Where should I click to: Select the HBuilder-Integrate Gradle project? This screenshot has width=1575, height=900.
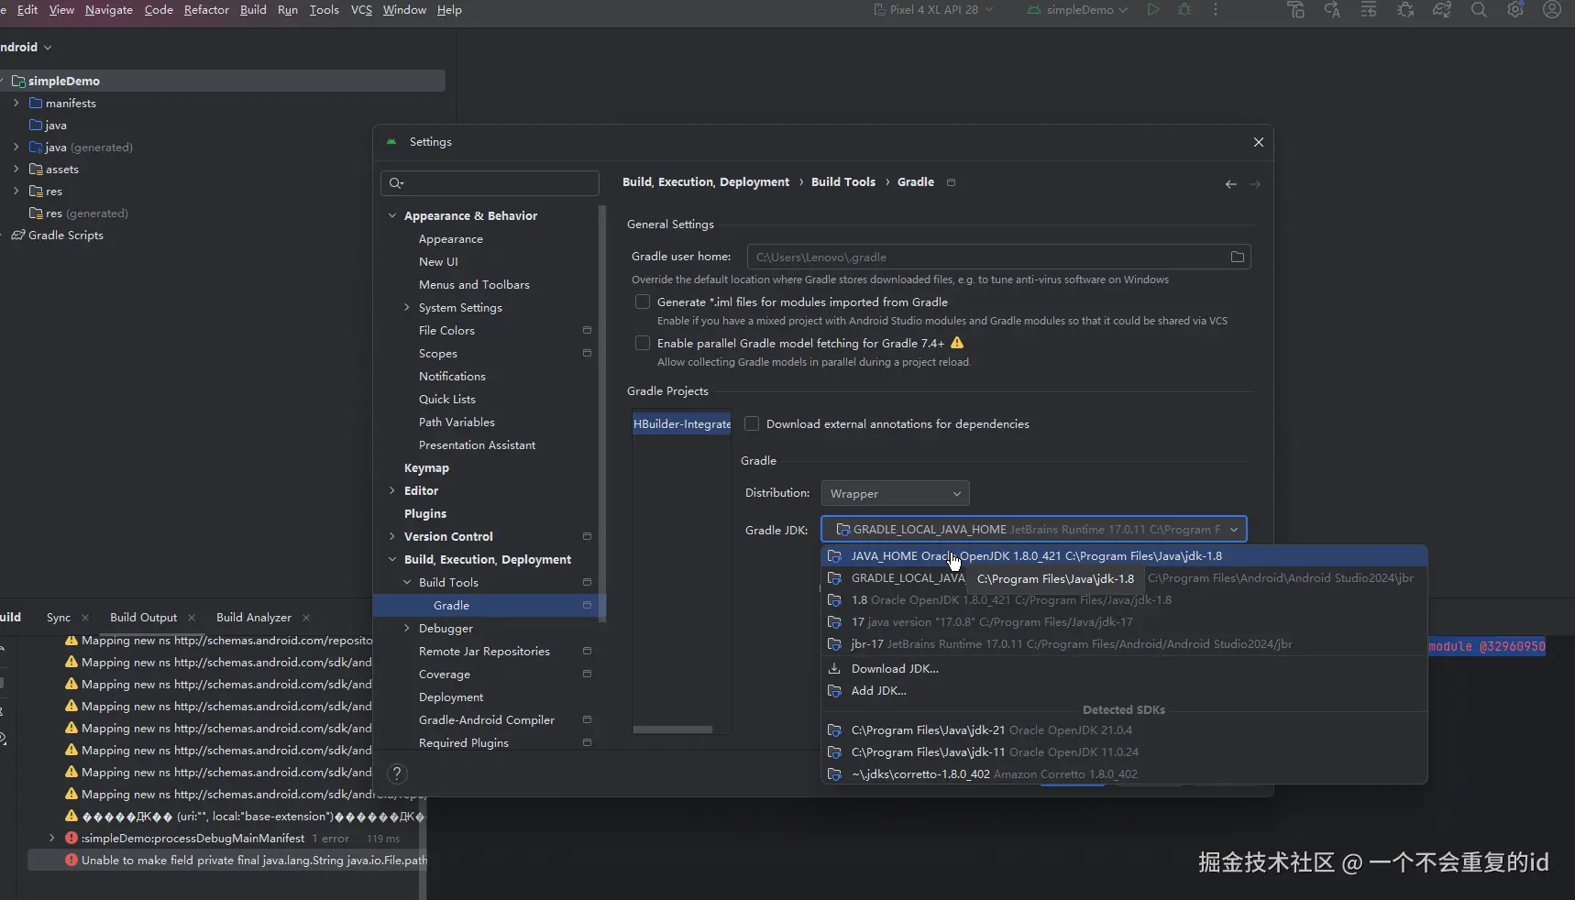682,423
